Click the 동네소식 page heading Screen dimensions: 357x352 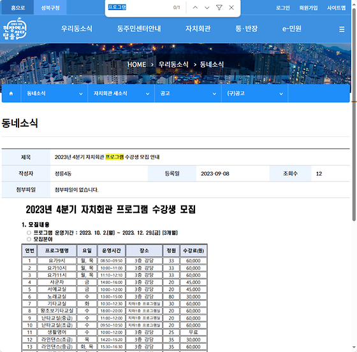pos(20,123)
